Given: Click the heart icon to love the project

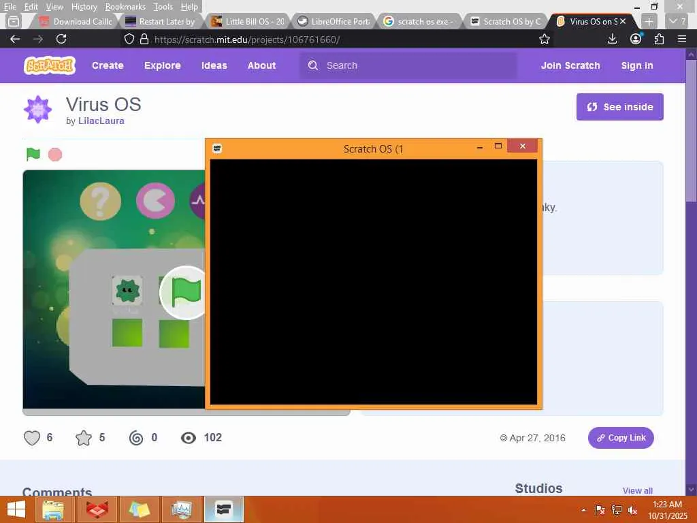Looking at the screenshot, I should click(x=32, y=438).
